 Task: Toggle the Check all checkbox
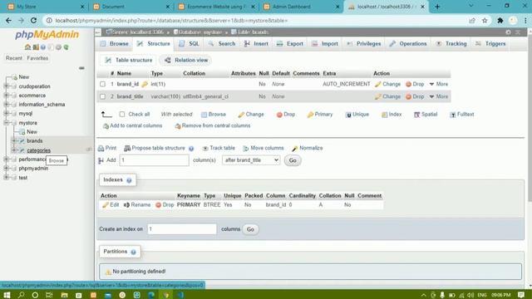122,115
